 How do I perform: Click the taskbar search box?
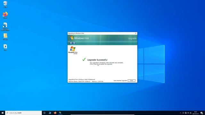[23, 113]
